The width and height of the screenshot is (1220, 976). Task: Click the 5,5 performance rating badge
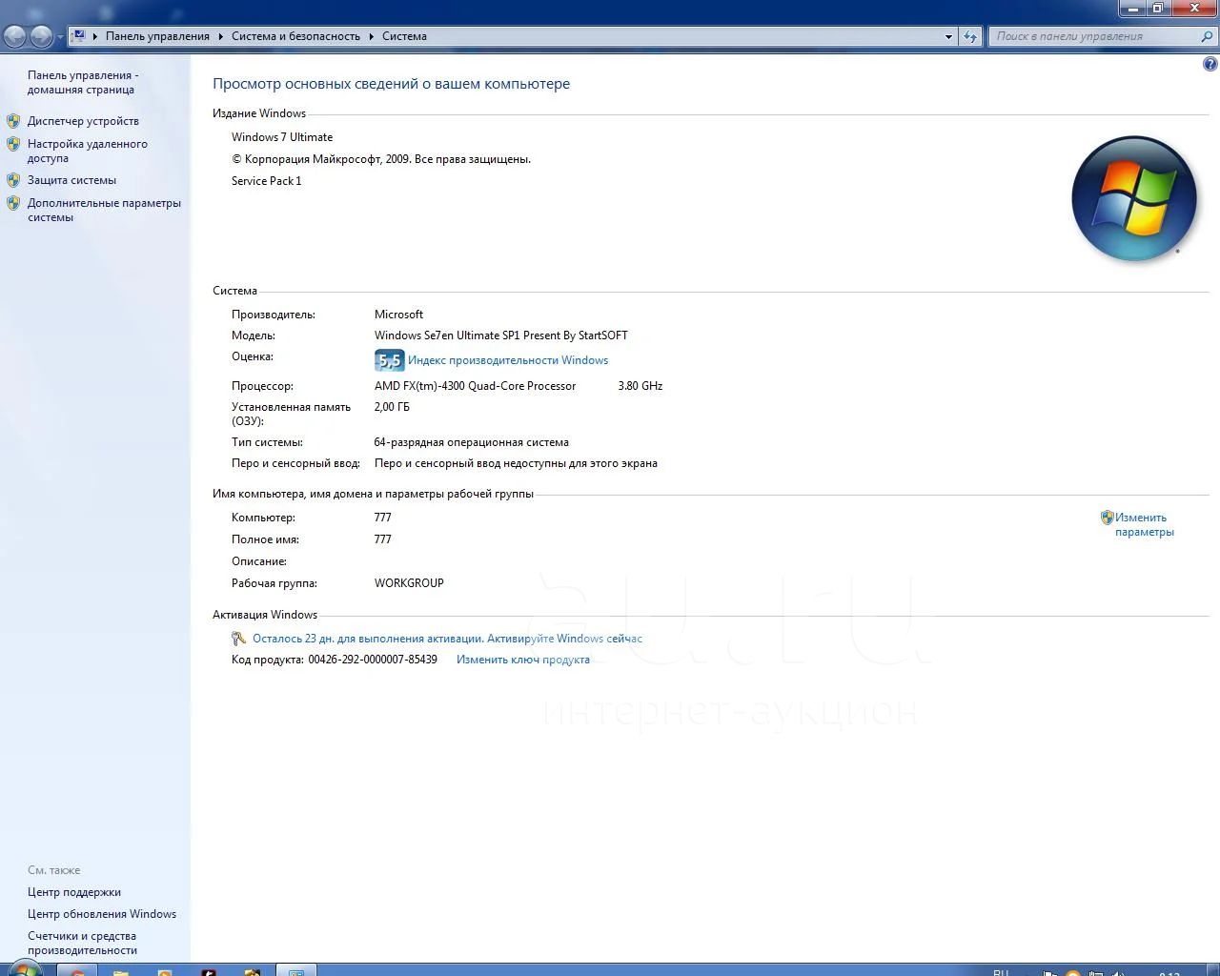click(x=389, y=360)
